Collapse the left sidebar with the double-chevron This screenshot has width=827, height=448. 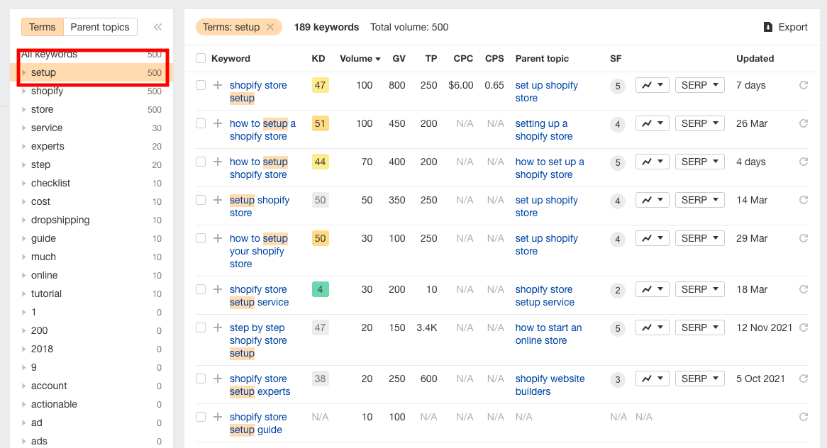[x=157, y=26]
